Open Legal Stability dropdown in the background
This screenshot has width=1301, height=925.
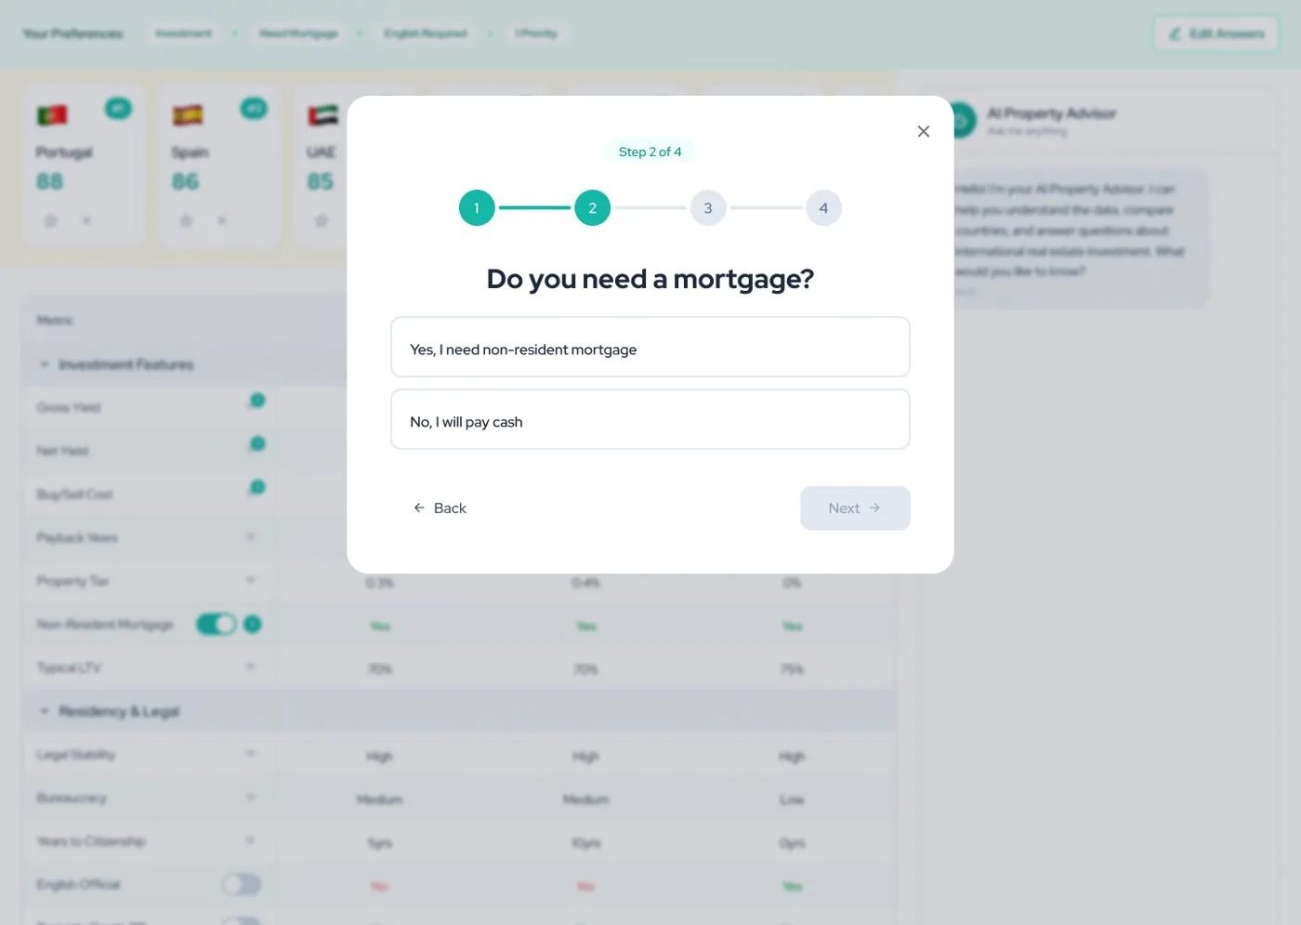[x=251, y=753]
